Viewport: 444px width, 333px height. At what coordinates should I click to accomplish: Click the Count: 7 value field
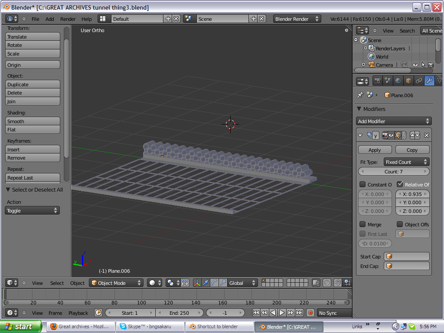click(394, 172)
